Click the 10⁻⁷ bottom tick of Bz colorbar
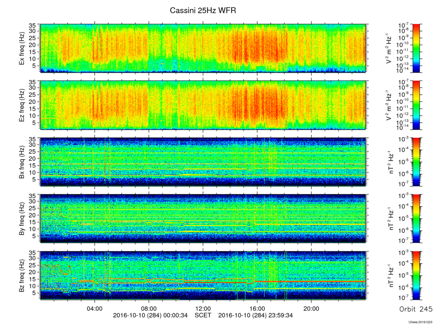The width and height of the screenshot is (433, 324). point(404,298)
